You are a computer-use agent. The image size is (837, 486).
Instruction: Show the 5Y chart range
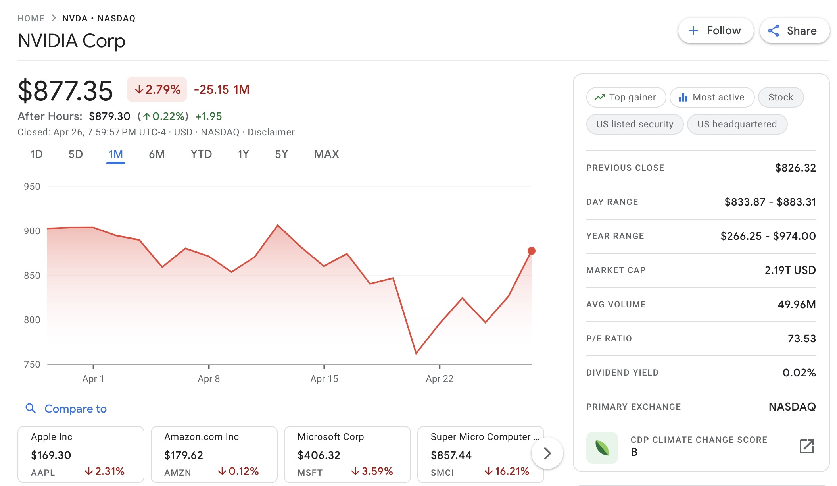click(281, 154)
